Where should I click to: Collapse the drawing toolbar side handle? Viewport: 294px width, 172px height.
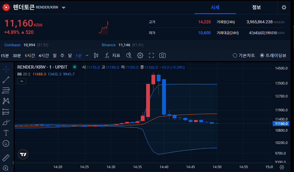click(13, 163)
